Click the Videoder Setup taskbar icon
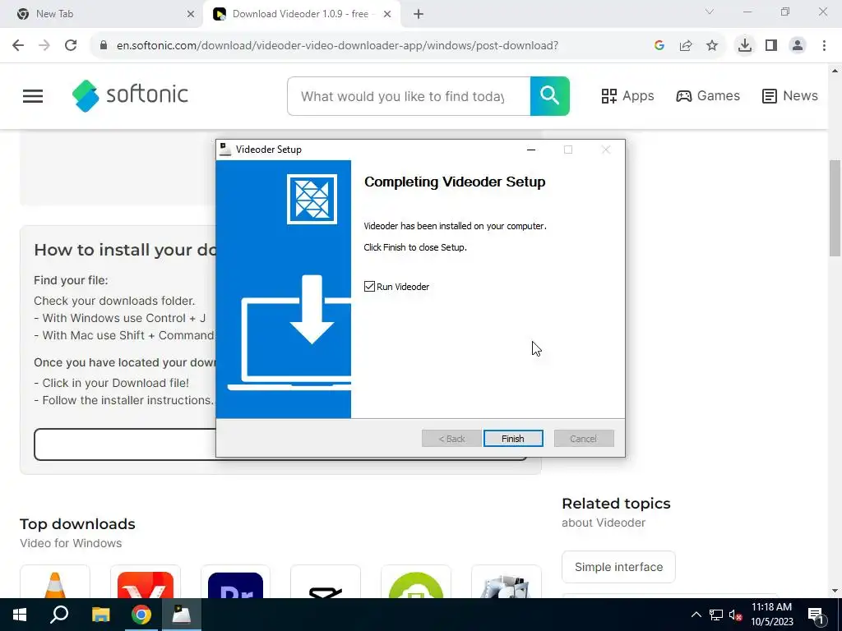The height and width of the screenshot is (631, 842). click(x=182, y=615)
